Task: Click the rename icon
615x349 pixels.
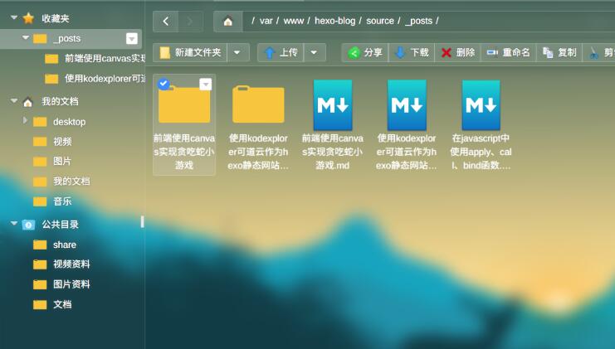Action: (492, 52)
